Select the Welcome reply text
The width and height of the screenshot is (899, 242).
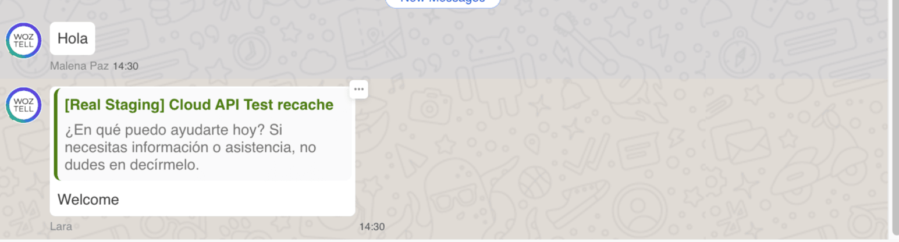point(88,200)
